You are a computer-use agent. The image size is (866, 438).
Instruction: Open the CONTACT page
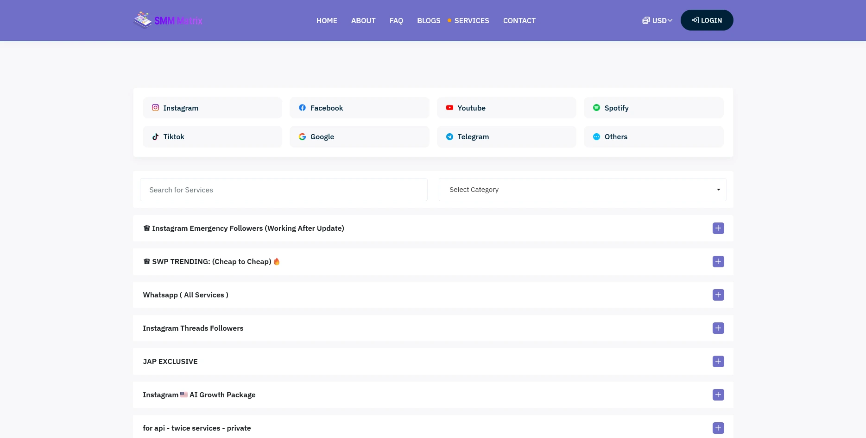pyautogui.click(x=519, y=20)
